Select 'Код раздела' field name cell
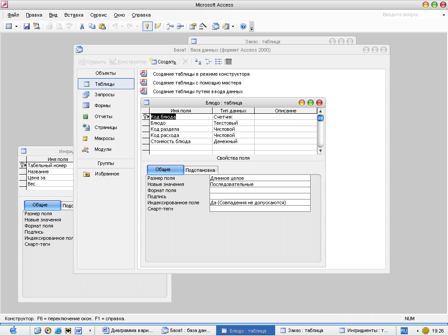 [x=181, y=129]
